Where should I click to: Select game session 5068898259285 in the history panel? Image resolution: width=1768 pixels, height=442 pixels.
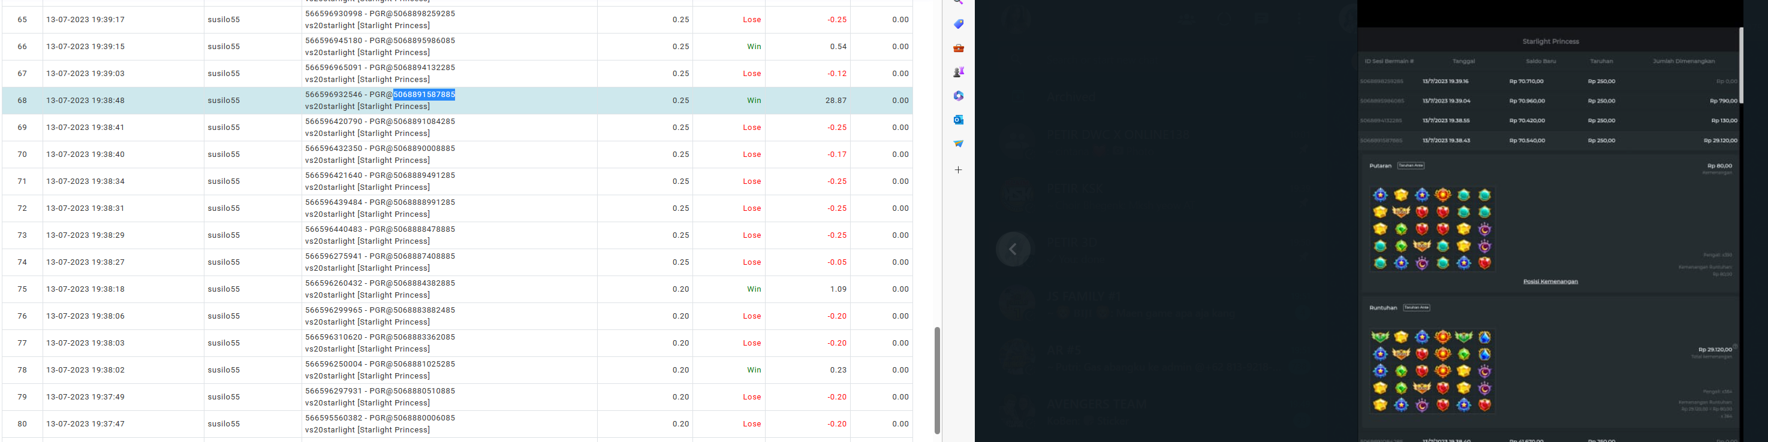click(1381, 81)
